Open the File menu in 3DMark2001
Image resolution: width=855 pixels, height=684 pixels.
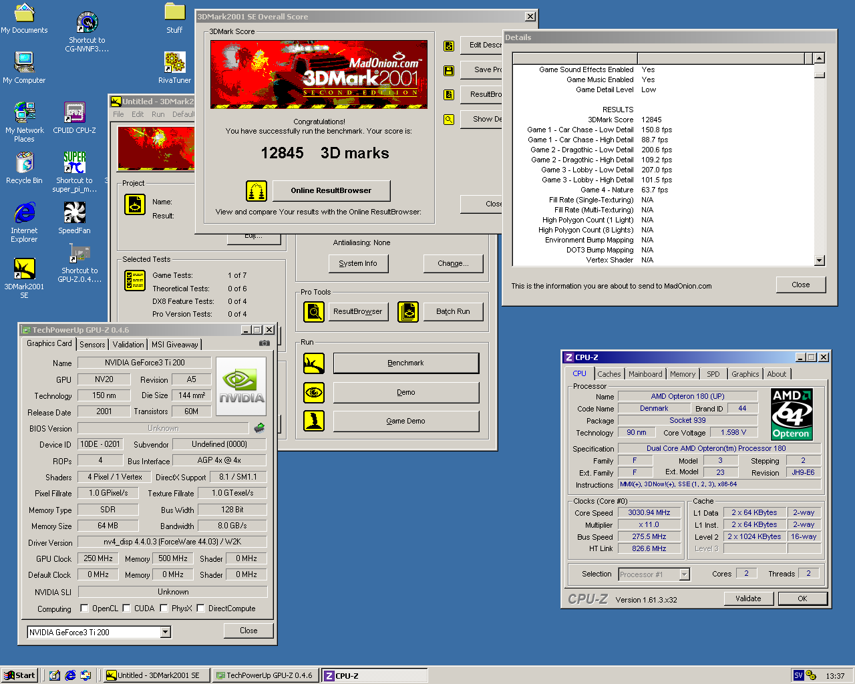[x=118, y=114]
